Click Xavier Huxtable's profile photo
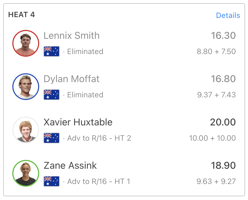 point(26,130)
